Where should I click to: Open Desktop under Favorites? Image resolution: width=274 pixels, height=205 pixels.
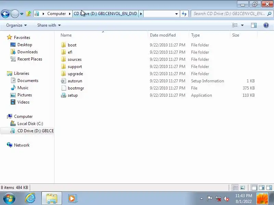click(x=25, y=45)
